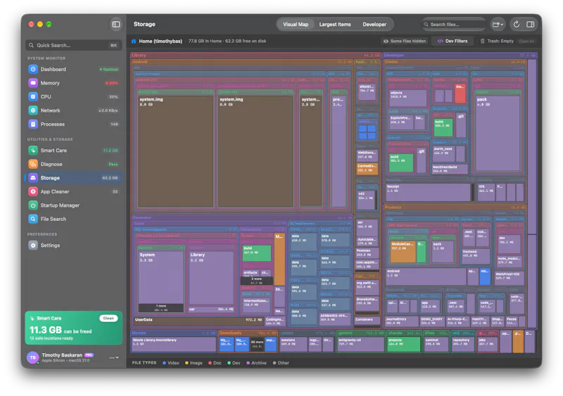Select the 2.8 GB system block
The image size is (563, 396).
coord(311,151)
